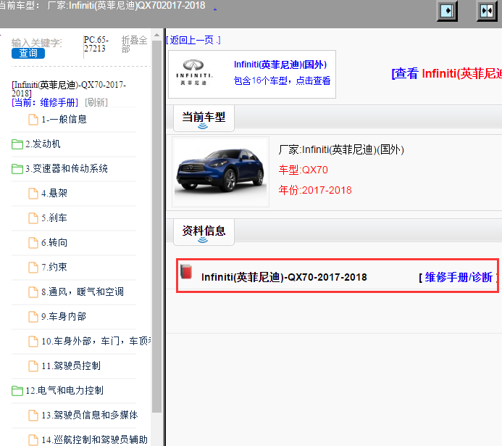Click the green folder icon for 3.变速器和传动系统

17,169
